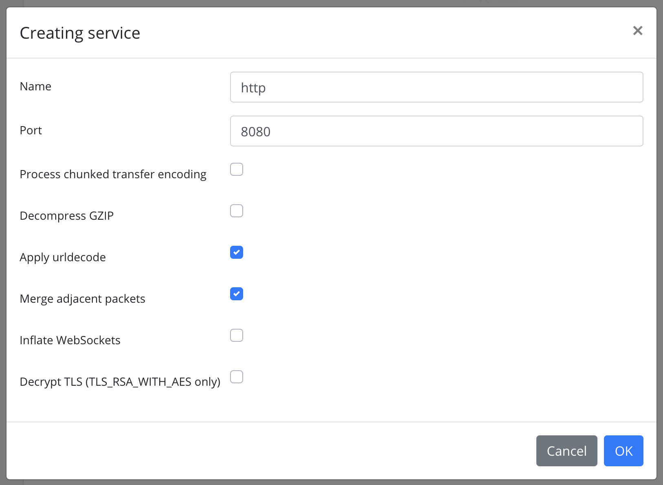This screenshot has height=485, width=663.
Task: Confirm service creation with OK
Action: [x=623, y=450]
